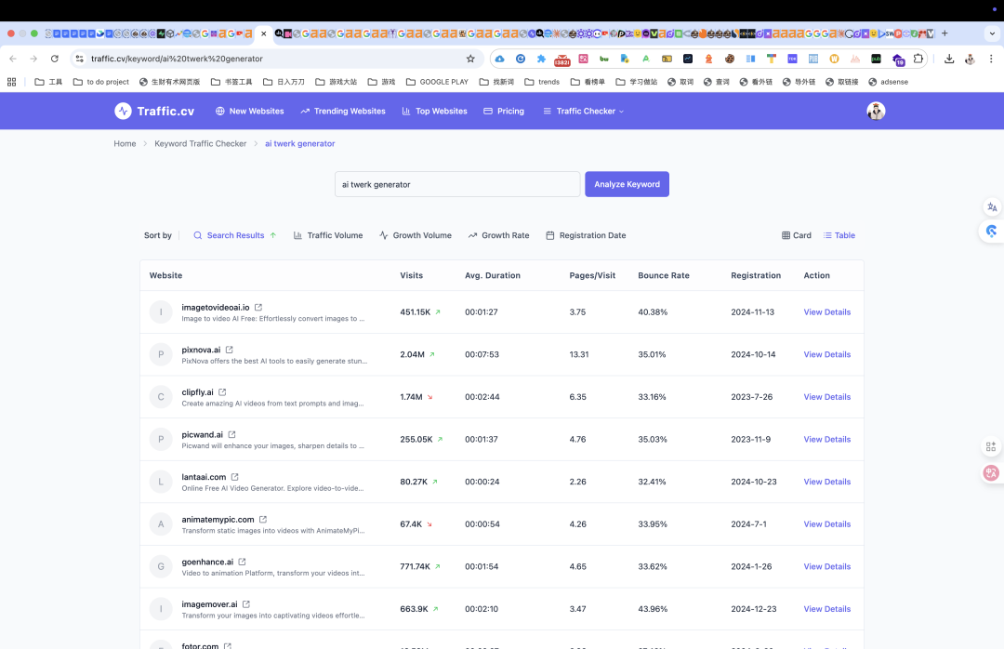View Details for goenhance.ai
The width and height of the screenshot is (1004, 649).
(827, 566)
